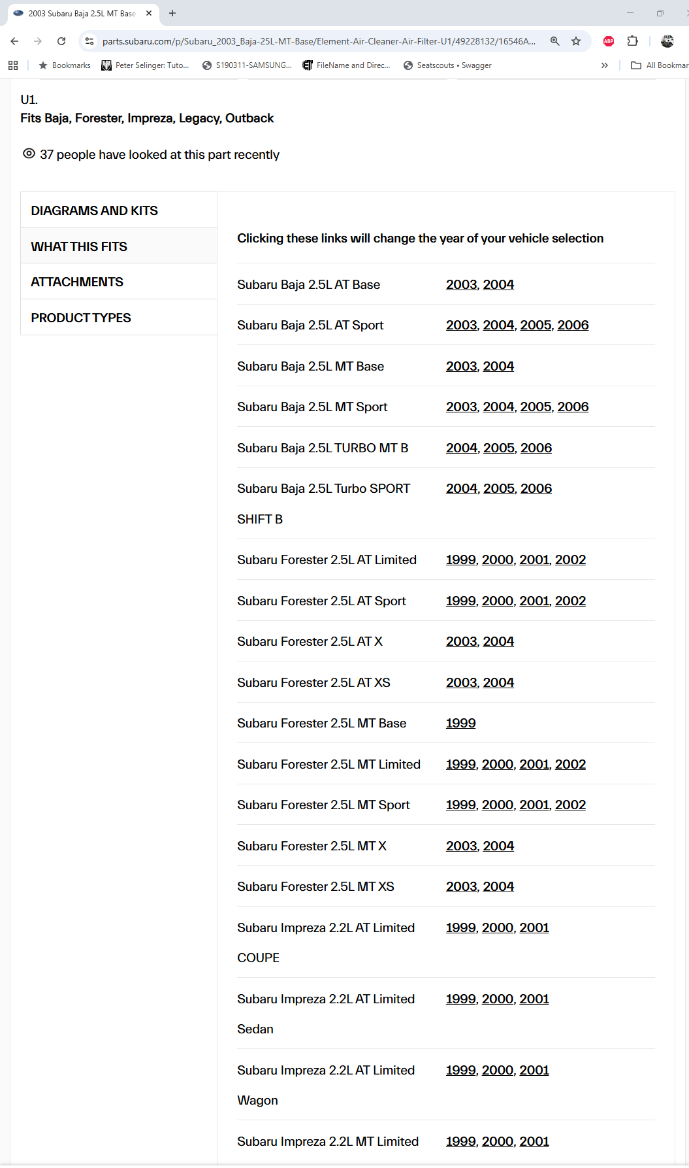
Task: Bookmark this page with star icon
Action: click(576, 41)
